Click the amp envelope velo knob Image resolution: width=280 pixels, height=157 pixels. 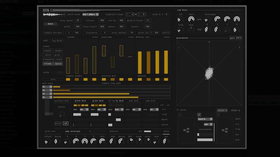pyautogui.click(x=102, y=141)
